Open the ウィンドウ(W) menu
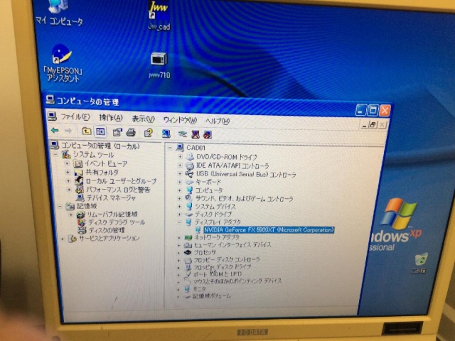The image size is (455, 341). 180,119
